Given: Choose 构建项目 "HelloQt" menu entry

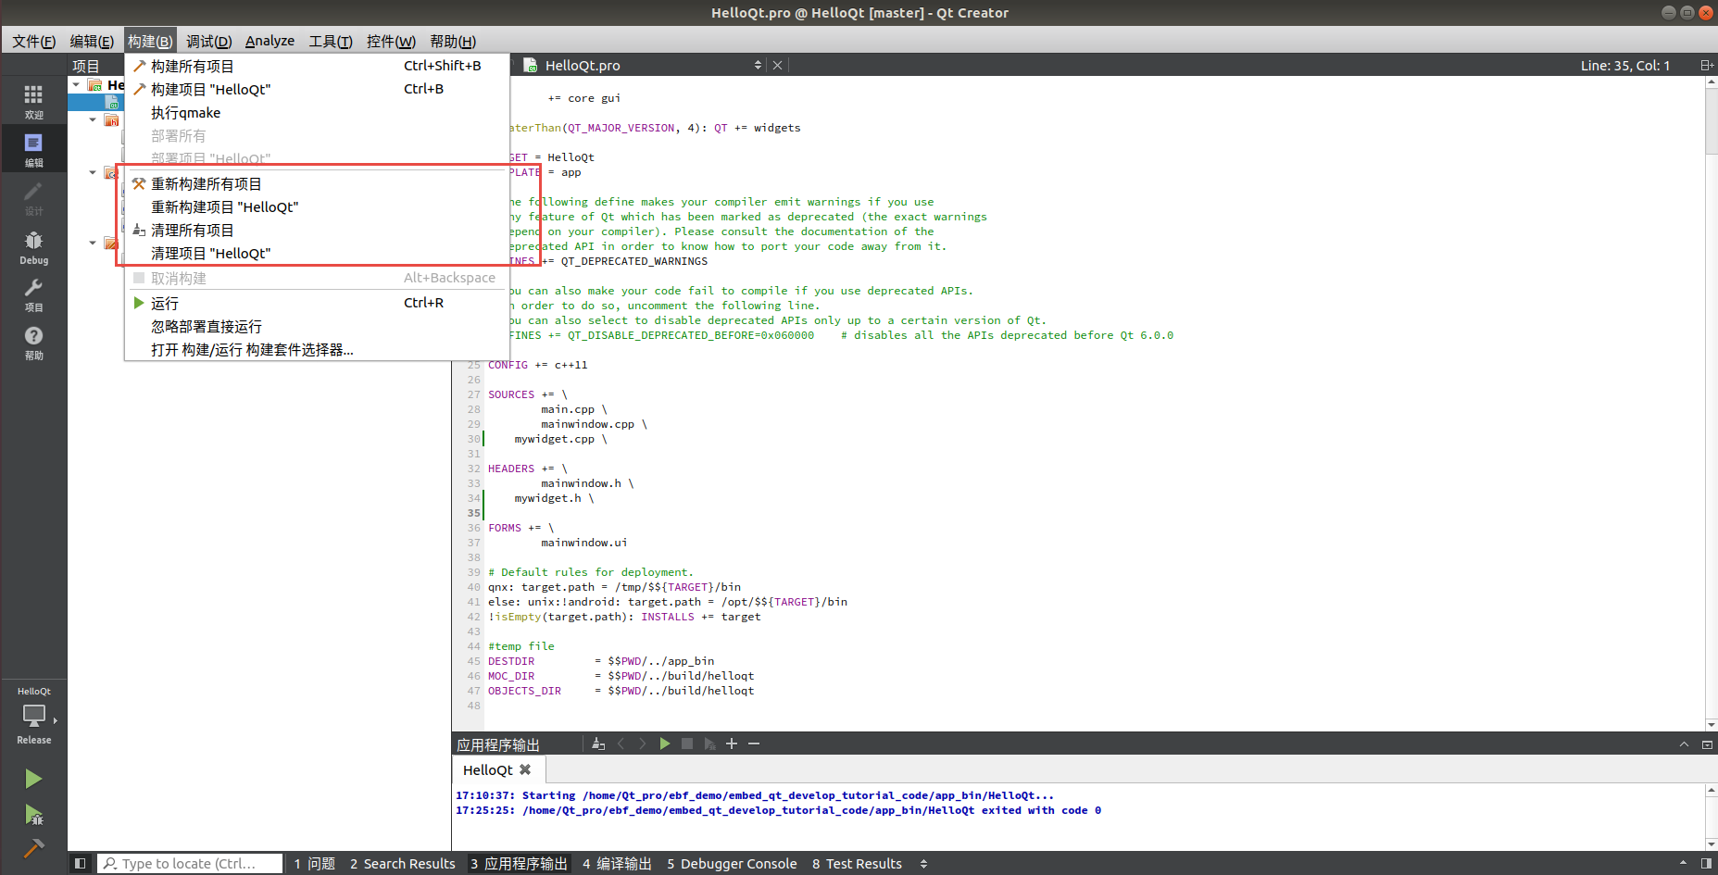Looking at the screenshot, I should (317, 89).
